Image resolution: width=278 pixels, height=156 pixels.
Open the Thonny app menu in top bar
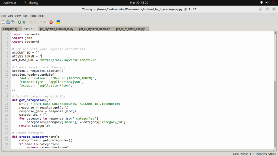pyautogui.click(x=31, y=3)
